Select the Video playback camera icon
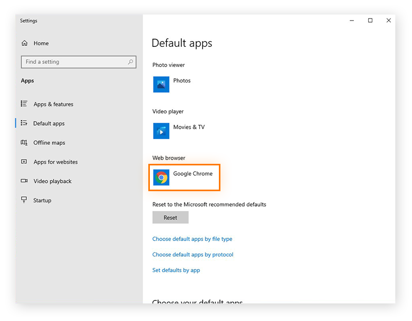This screenshot has height=321, width=412. pos(24,181)
